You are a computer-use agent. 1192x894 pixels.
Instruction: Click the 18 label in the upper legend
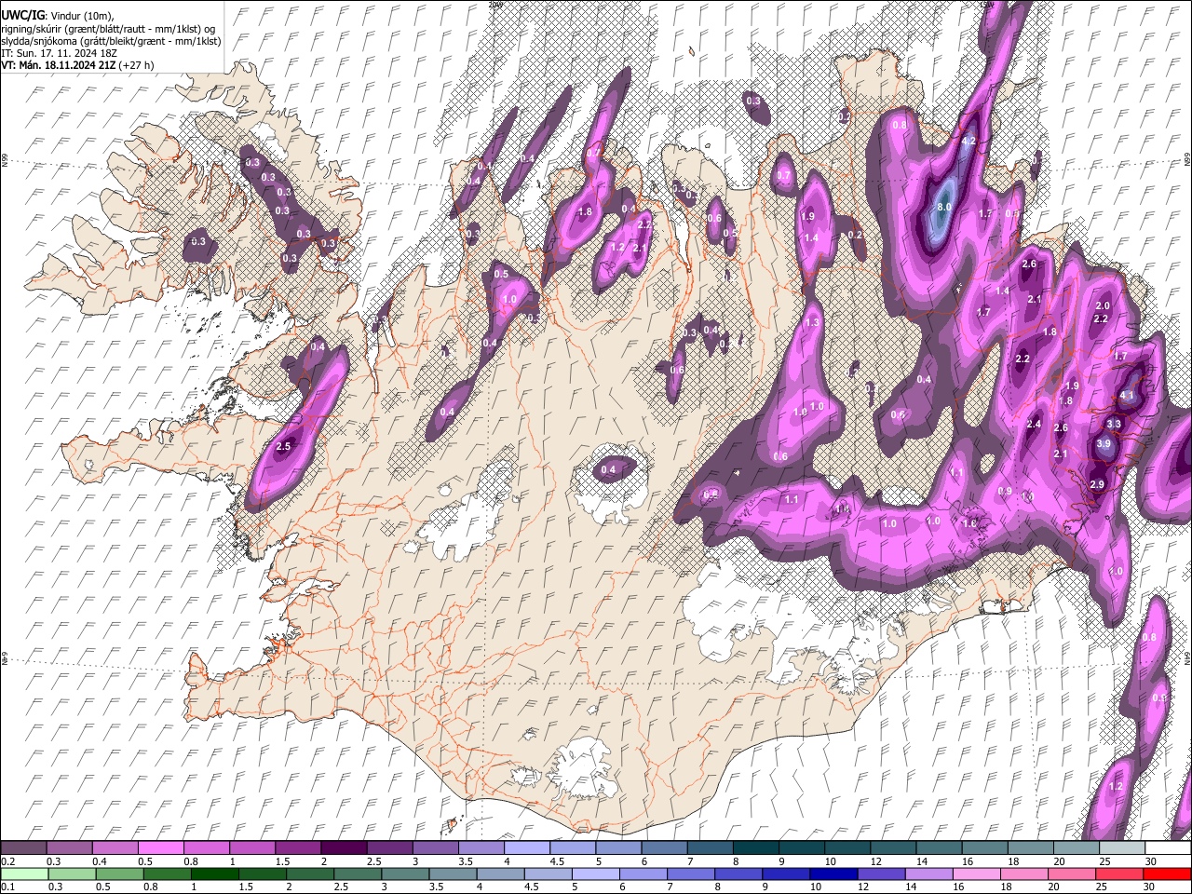tap(1012, 861)
